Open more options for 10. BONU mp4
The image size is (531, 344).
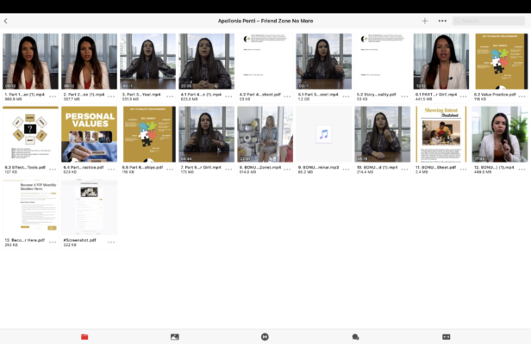click(404, 169)
